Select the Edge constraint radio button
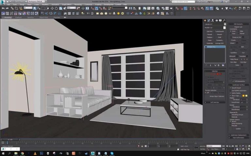This screenshot has width=251, height=156. click(x=240, y=31)
